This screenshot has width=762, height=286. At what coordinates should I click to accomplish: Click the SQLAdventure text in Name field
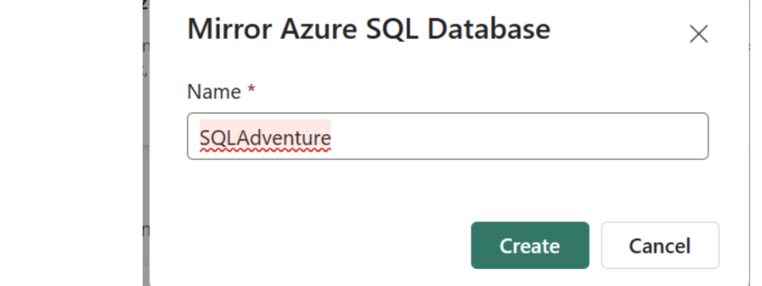coord(266,137)
